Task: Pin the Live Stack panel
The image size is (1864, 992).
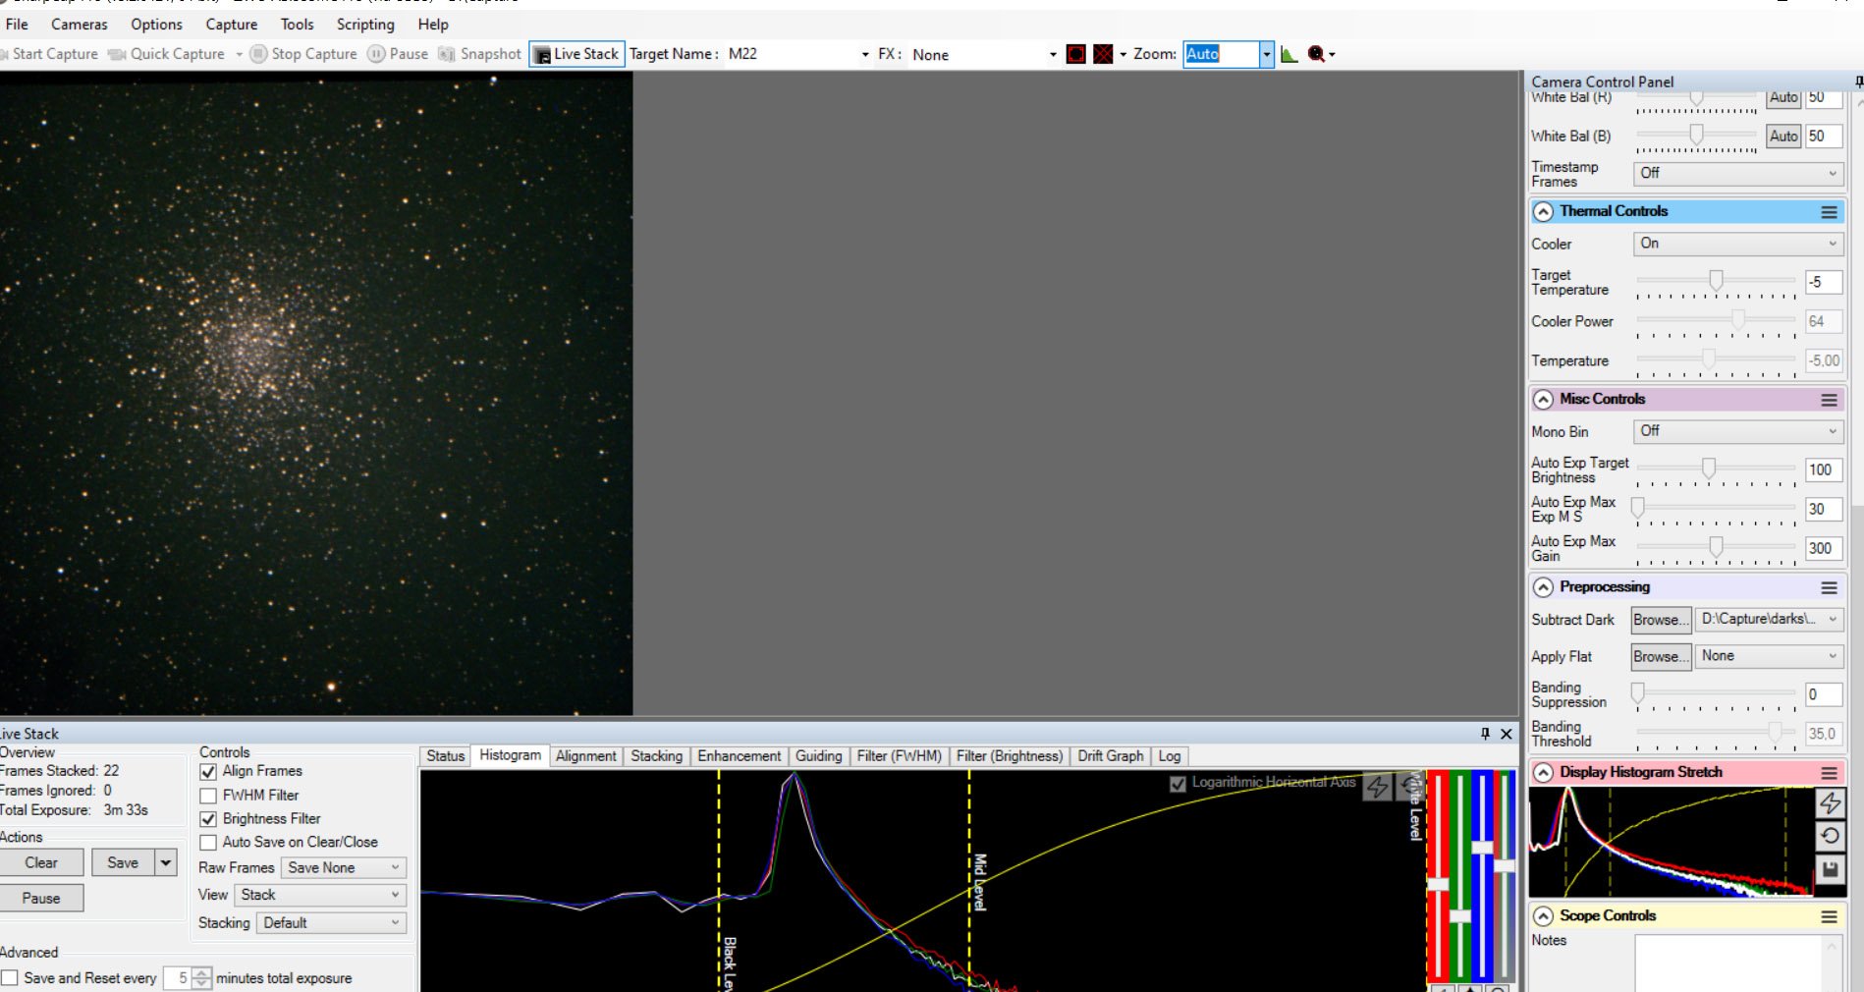Action: (1485, 734)
